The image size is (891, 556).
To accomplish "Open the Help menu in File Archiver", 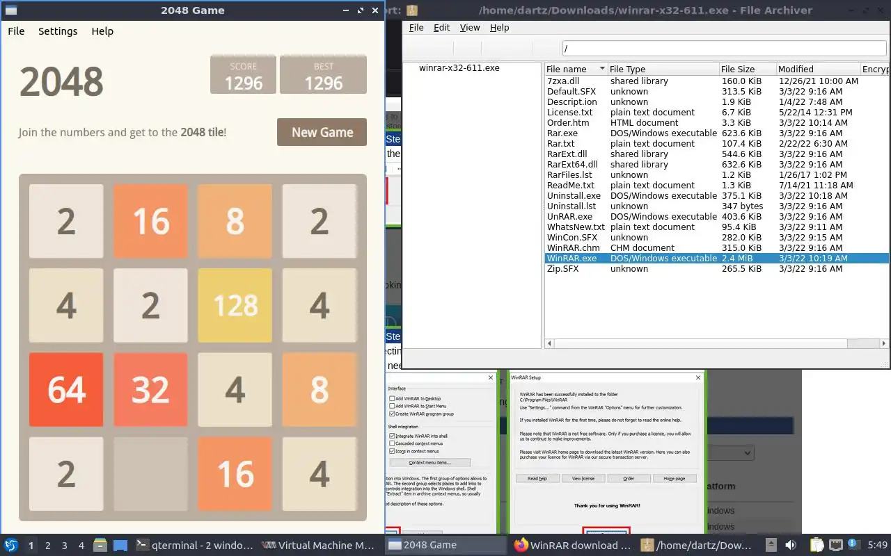I will [x=500, y=28].
